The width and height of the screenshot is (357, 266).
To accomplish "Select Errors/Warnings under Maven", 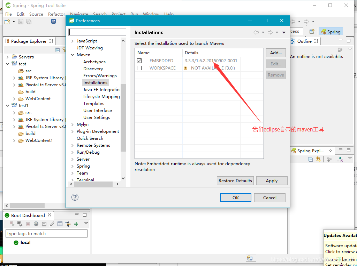I will coord(100,76).
